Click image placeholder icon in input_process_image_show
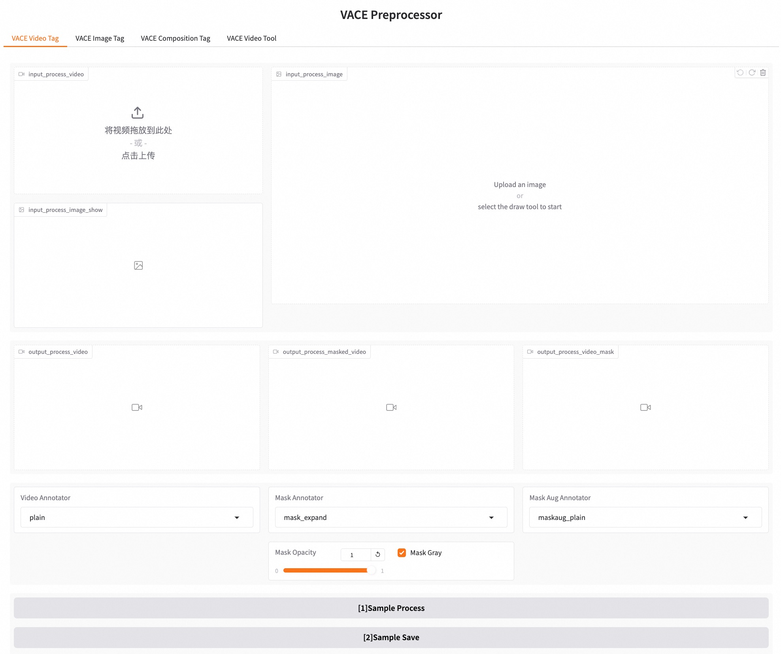Image resolution: width=781 pixels, height=654 pixels. click(138, 265)
